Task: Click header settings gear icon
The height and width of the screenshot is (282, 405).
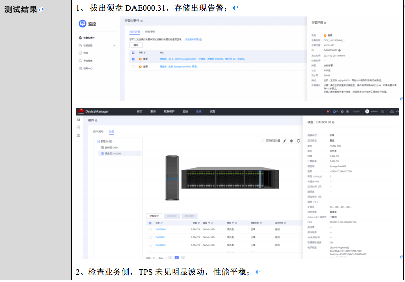Action: (342, 111)
